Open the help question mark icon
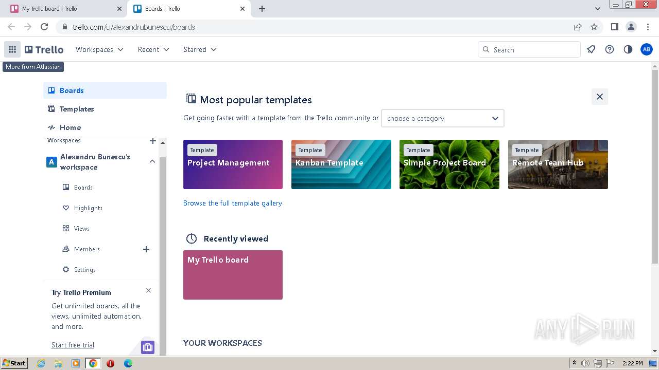659x370 pixels. coord(610,49)
